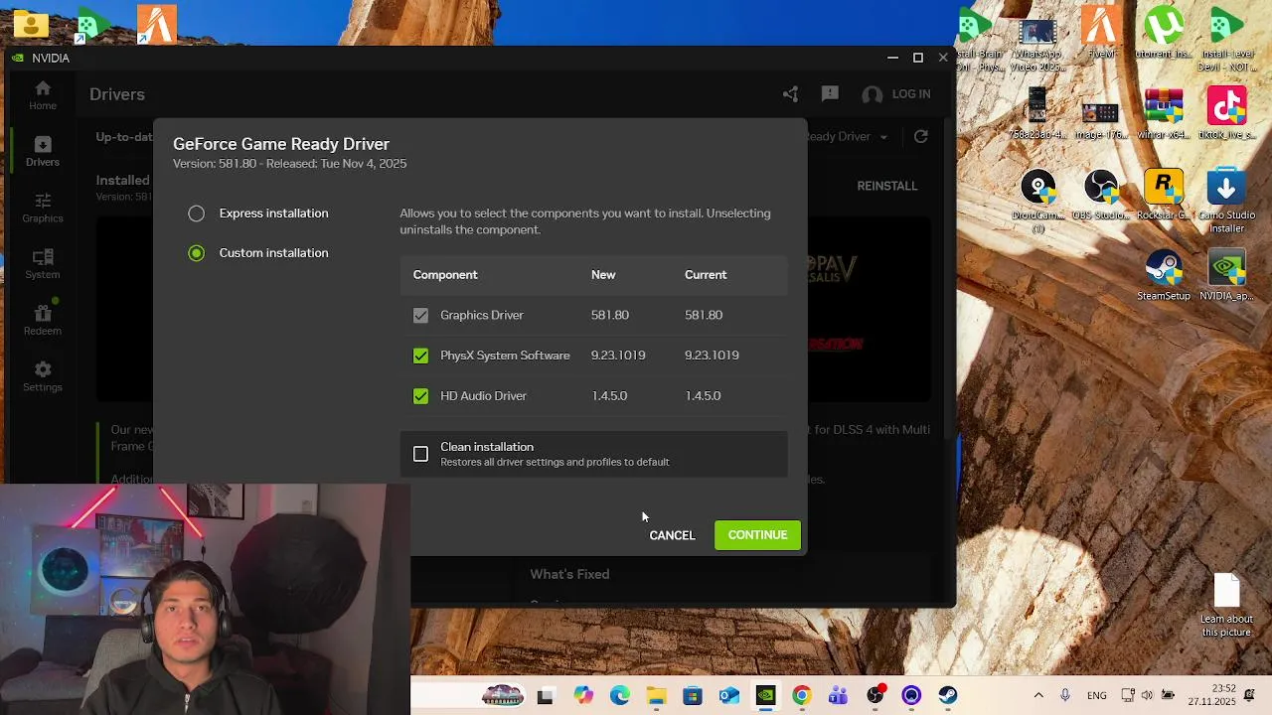Viewport: 1272px width, 715px height.
Task: Open Settings gear in NVIDIA sidebar
Action: [x=43, y=377]
